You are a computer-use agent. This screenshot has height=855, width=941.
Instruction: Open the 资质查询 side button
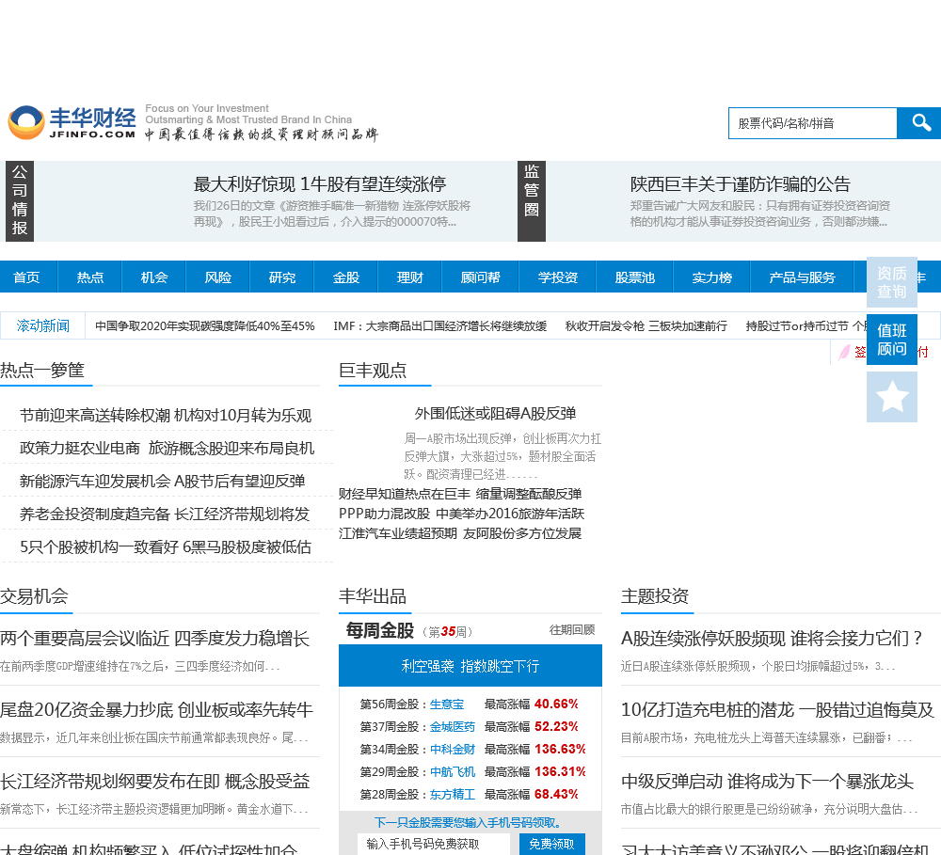(x=892, y=282)
